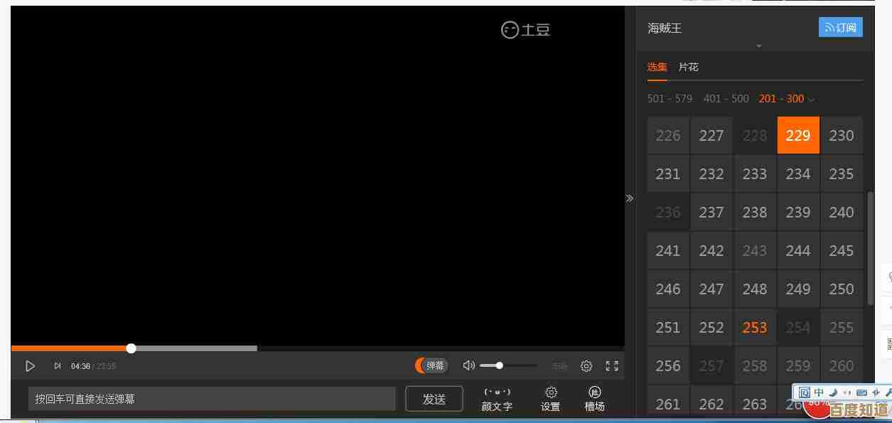Select the 选集 tab
This screenshot has width=892, height=423.
click(657, 67)
